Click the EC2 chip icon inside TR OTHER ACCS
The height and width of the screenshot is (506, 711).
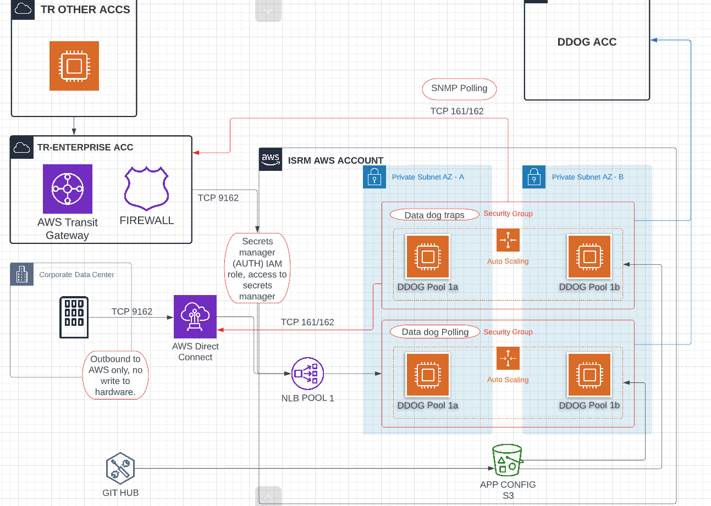pos(74,65)
